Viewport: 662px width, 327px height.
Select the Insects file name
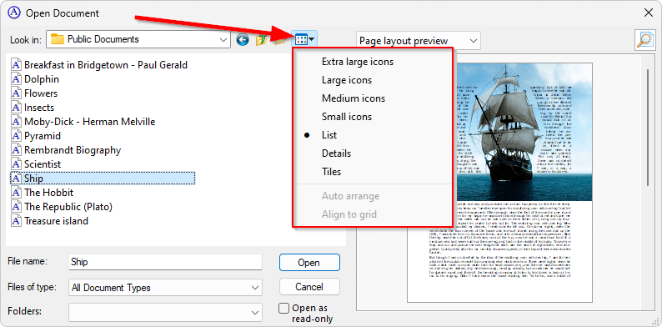(x=39, y=108)
